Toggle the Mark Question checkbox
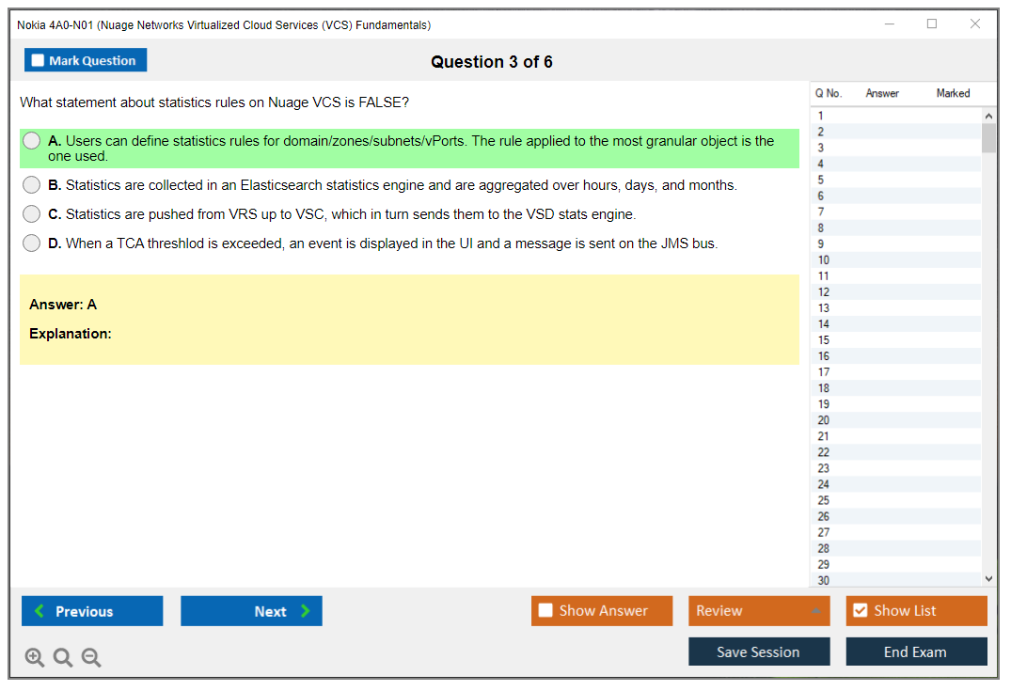This screenshot has height=691, width=1011. click(x=39, y=61)
